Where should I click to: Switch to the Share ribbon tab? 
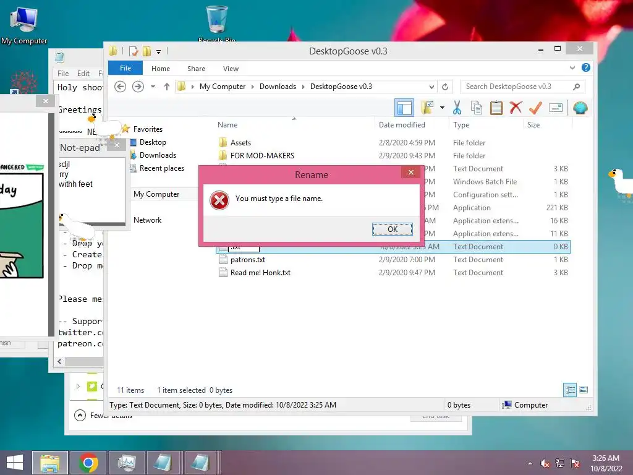tap(196, 69)
